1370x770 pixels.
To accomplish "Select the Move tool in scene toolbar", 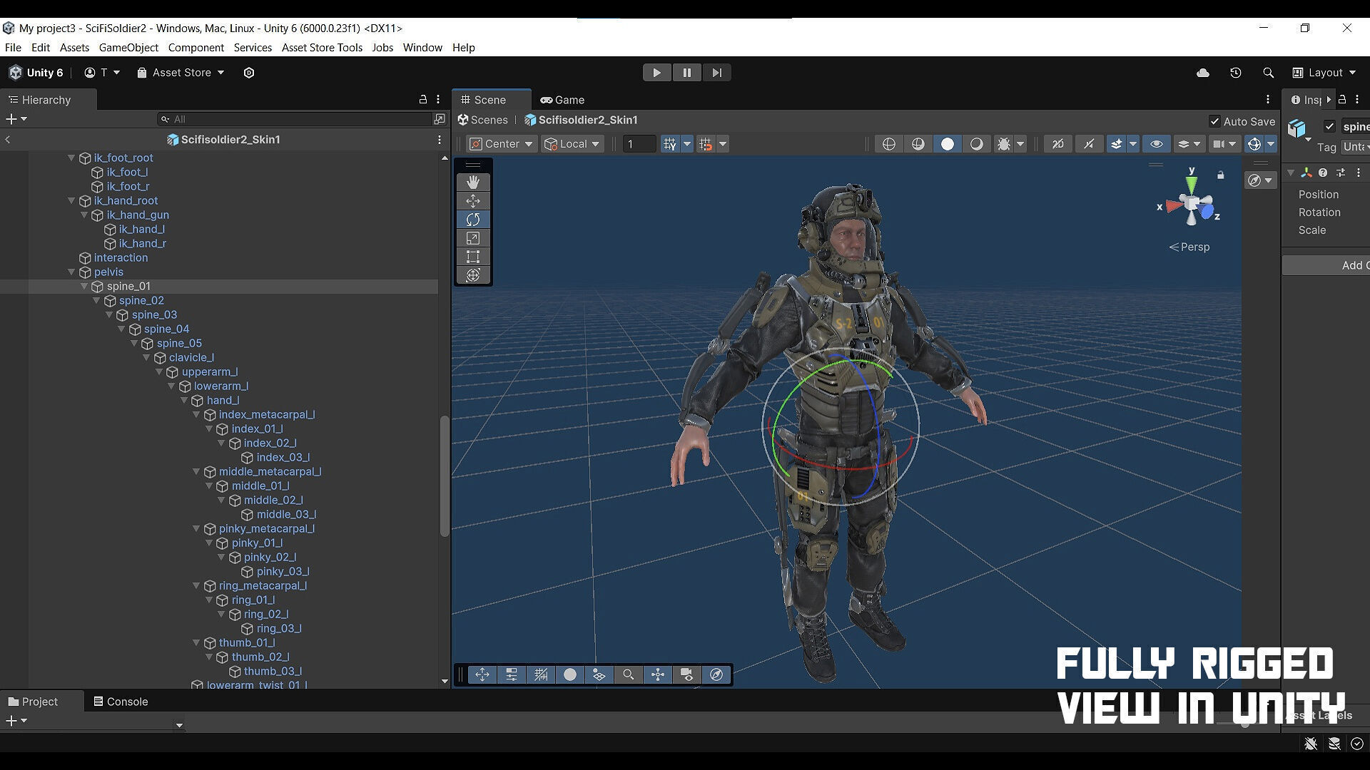I will coord(472,201).
